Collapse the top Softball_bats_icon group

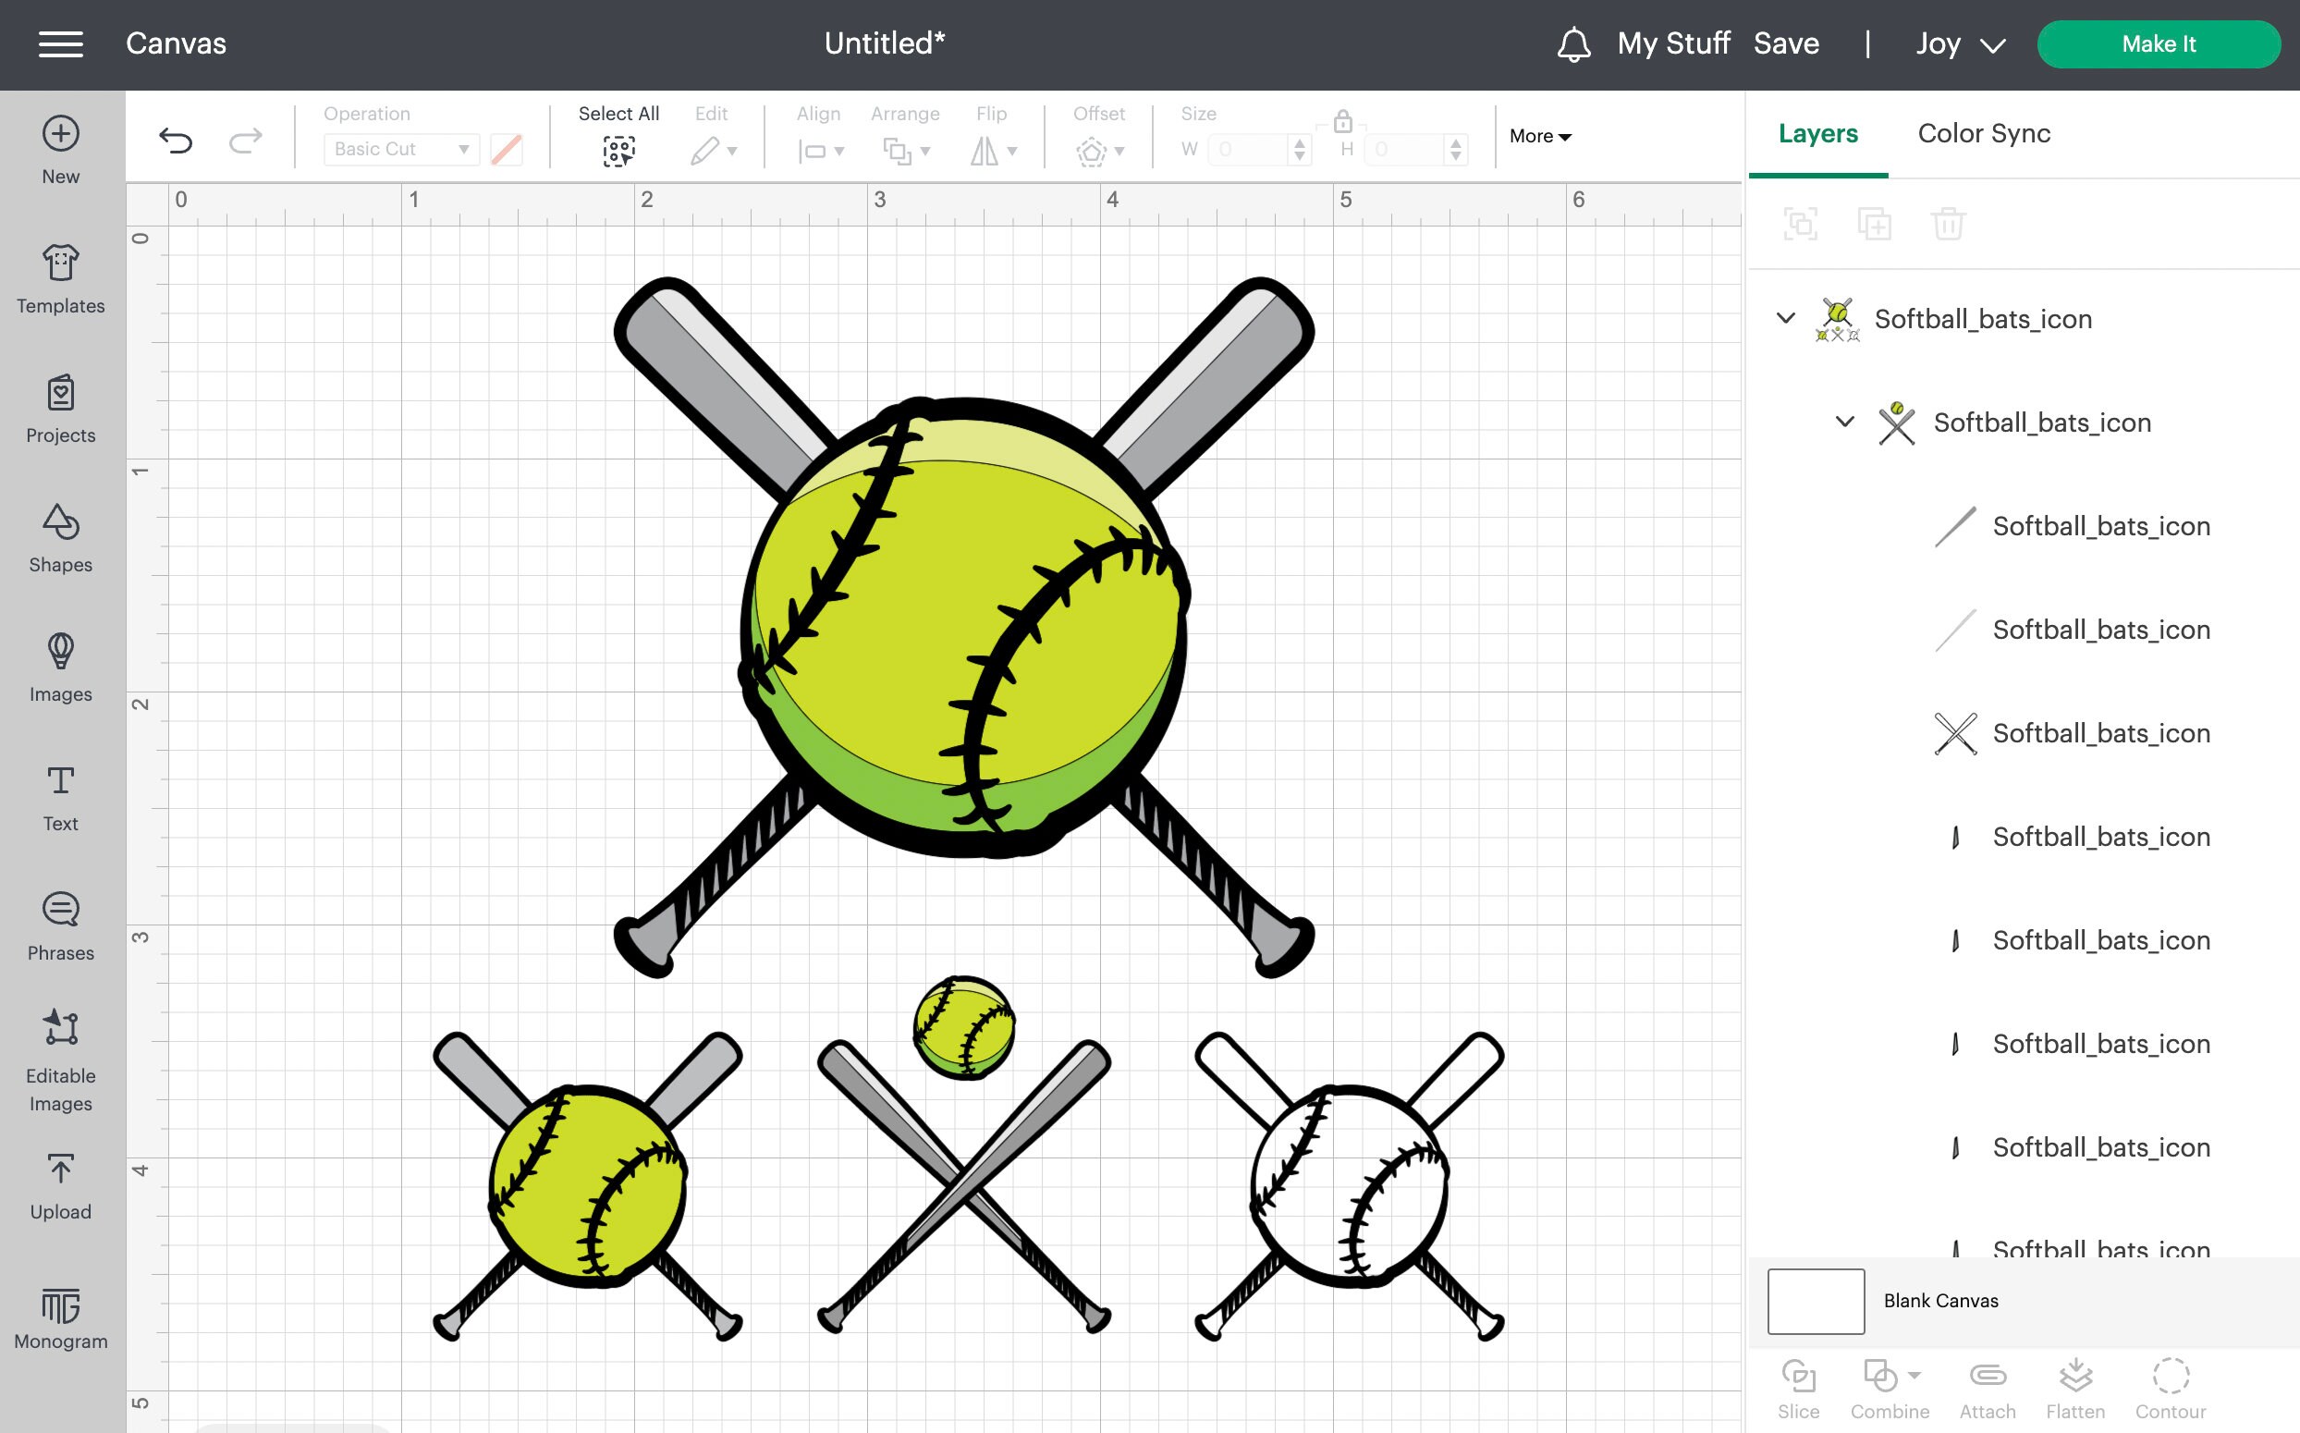[x=1785, y=319]
